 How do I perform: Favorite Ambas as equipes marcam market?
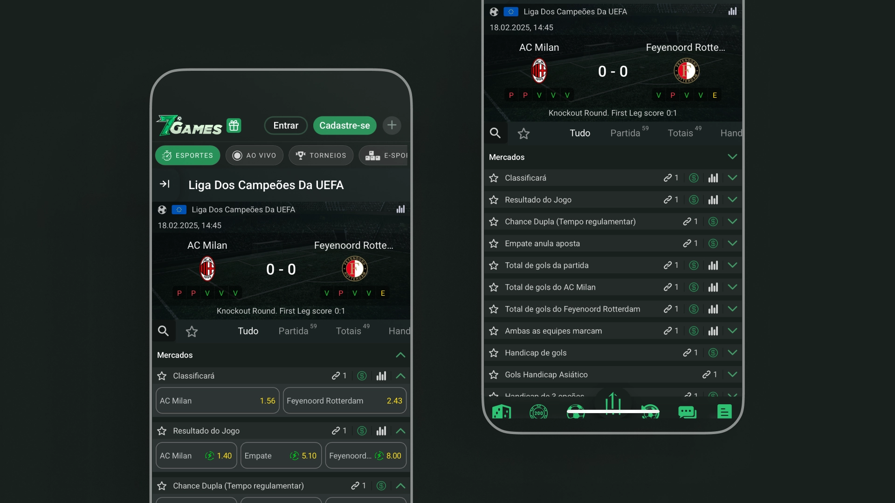pos(494,331)
